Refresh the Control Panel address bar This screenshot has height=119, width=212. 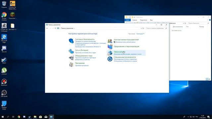point(143,28)
